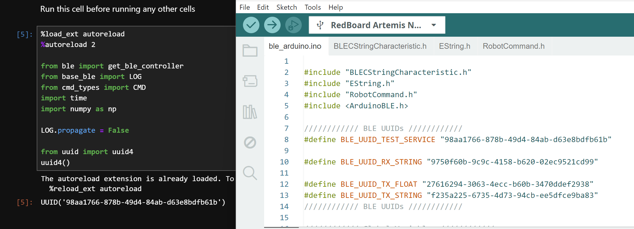634x229 pixels.
Task: Click 'from cmd_types import CMD' line
Action: [93, 87]
